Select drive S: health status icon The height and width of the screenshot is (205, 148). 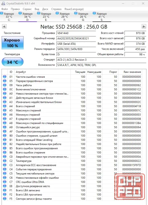[94, 13]
